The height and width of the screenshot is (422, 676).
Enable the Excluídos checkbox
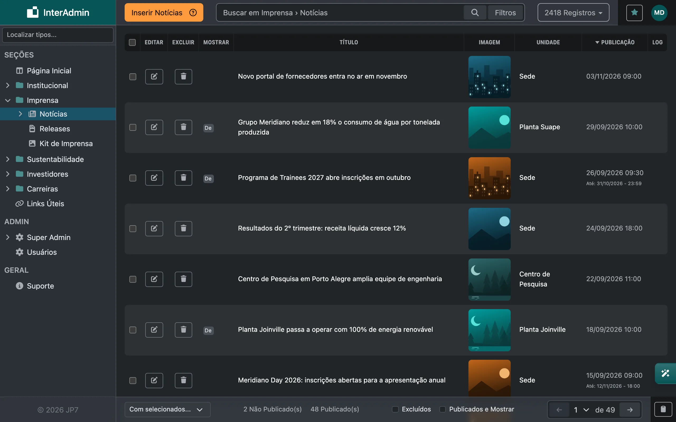pyautogui.click(x=395, y=409)
